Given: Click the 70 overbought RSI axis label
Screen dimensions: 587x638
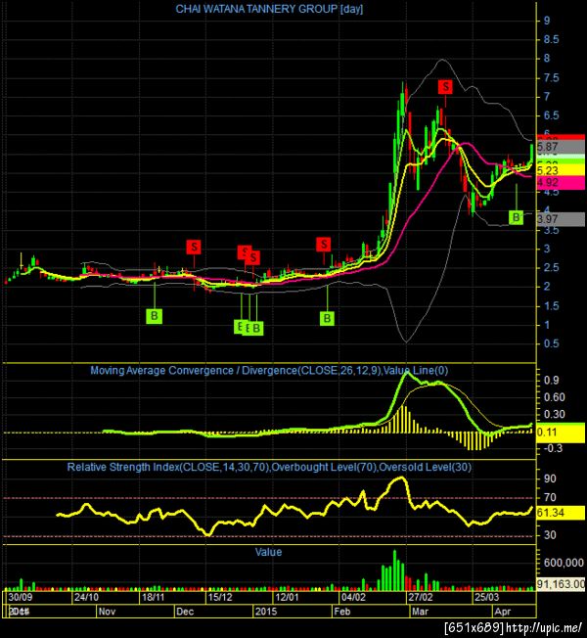Looking at the screenshot, I should tap(550, 497).
